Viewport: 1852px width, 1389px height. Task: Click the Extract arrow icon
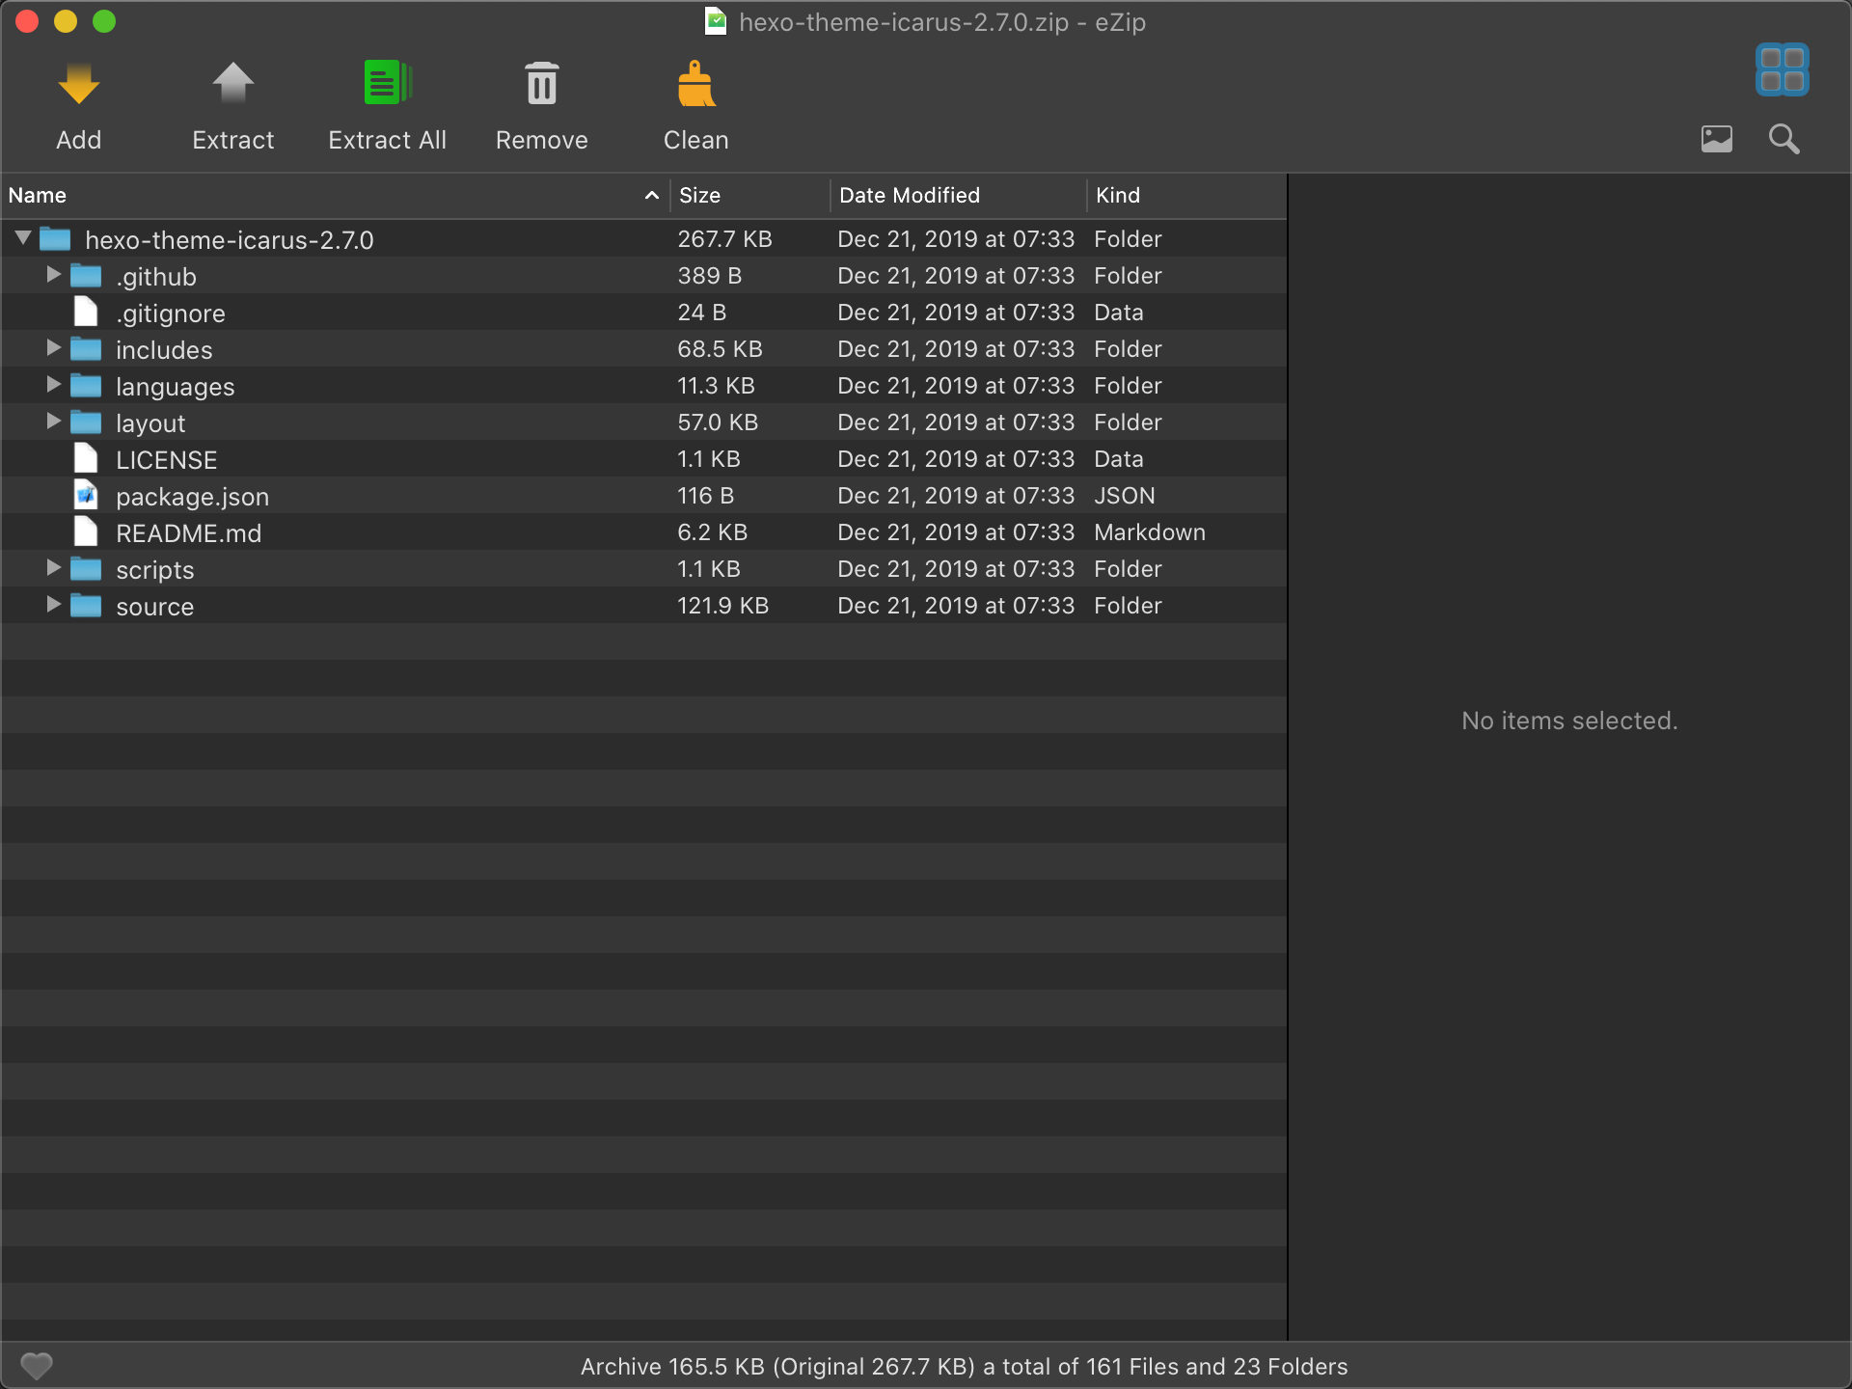pyautogui.click(x=232, y=84)
